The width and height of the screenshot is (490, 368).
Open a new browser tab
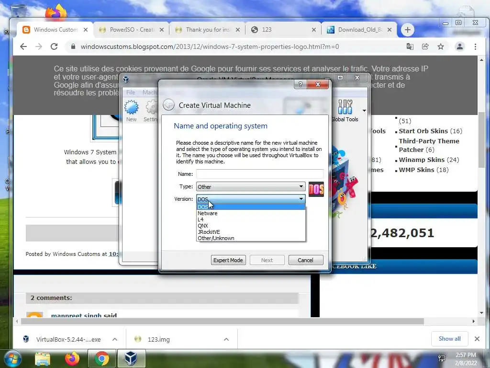point(407,30)
